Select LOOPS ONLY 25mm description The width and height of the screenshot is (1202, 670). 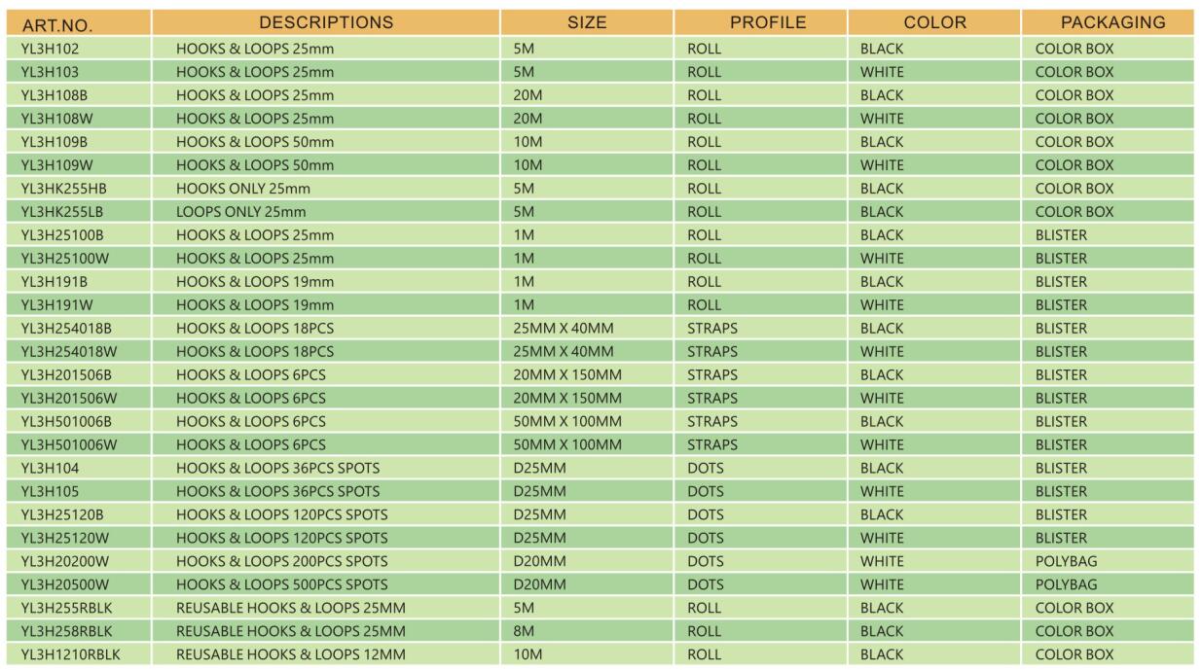tap(241, 212)
